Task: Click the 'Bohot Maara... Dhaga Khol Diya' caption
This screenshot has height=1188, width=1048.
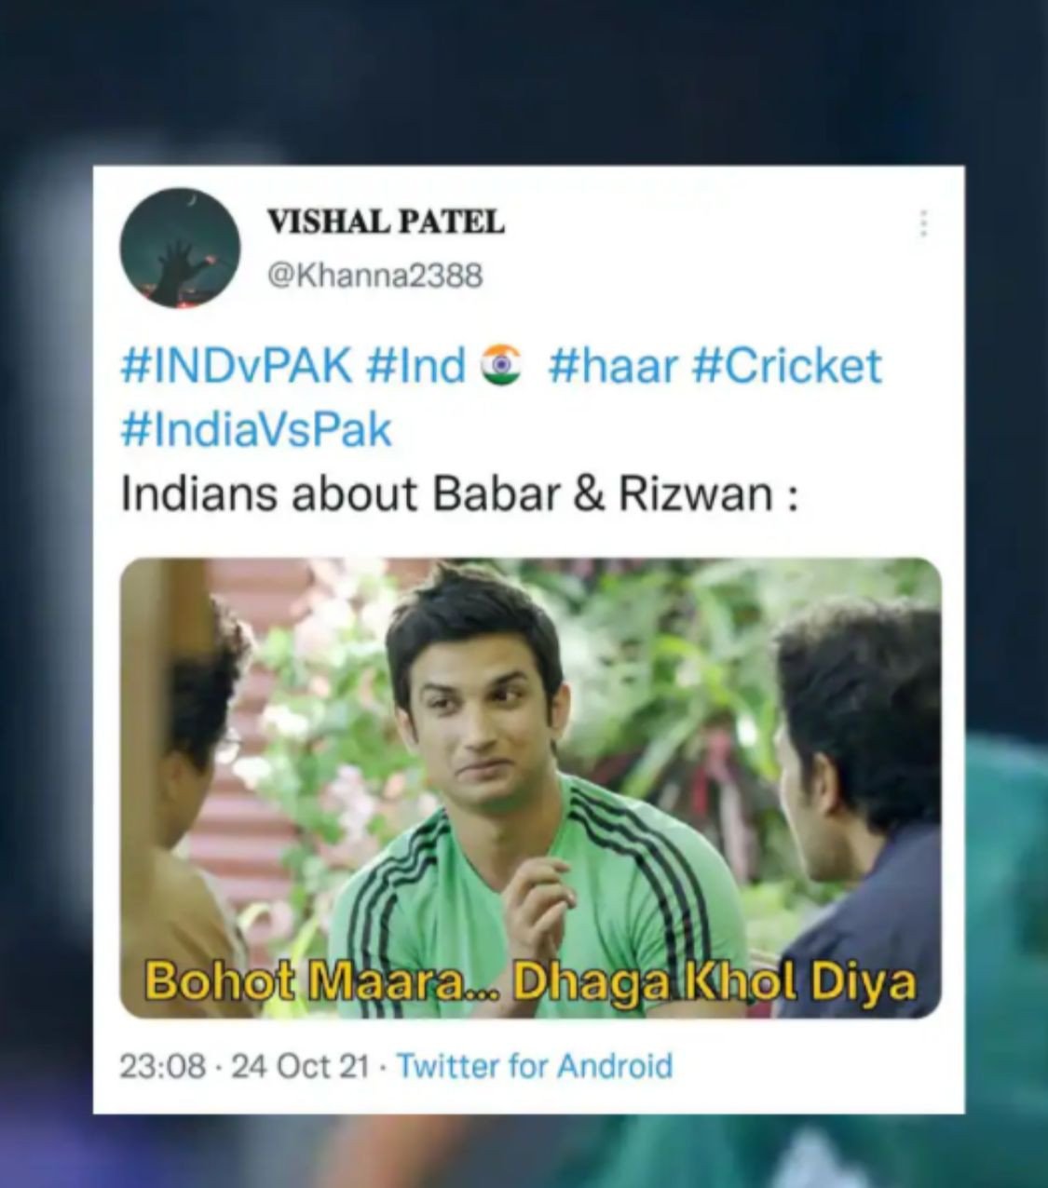Action: click(x=531, y=981)
